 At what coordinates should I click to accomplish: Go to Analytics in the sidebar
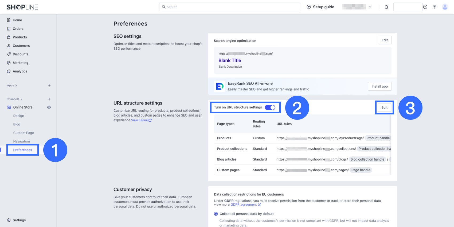20,71
